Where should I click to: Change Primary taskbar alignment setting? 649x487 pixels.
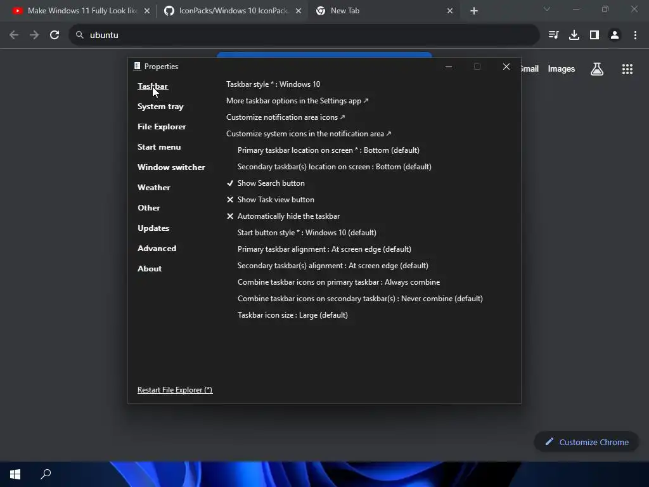click(324, 249)
